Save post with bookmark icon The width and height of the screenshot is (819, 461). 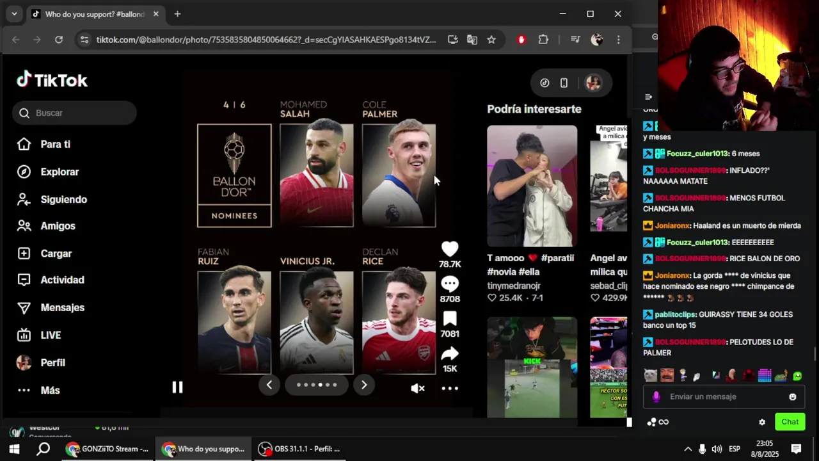pos(450,319)
